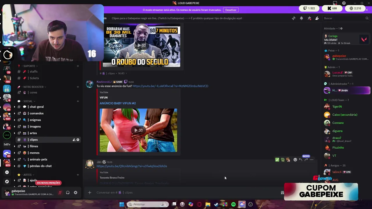Click the Kick viewer count 688
The height and width of the screenshot is (209, 372).
pos(332,8)
